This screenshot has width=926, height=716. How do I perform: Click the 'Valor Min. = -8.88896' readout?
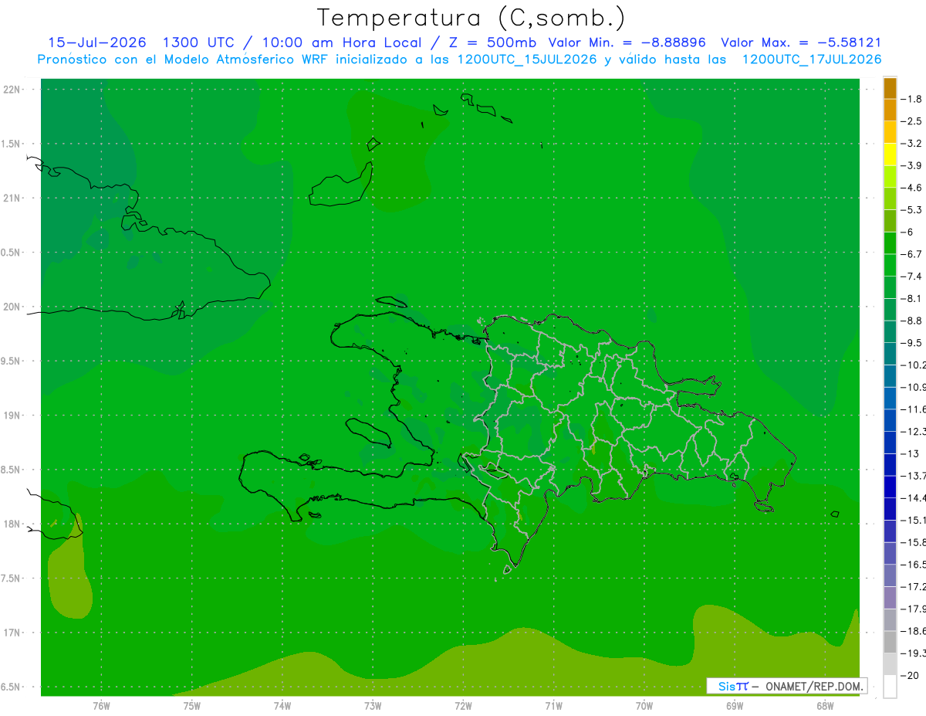click(627, 42)
